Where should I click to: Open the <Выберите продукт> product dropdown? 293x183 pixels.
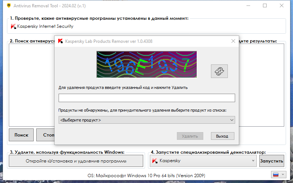click(147, 120)
